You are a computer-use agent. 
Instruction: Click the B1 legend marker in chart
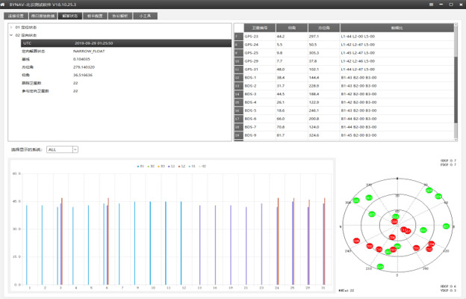pos(138,166)
